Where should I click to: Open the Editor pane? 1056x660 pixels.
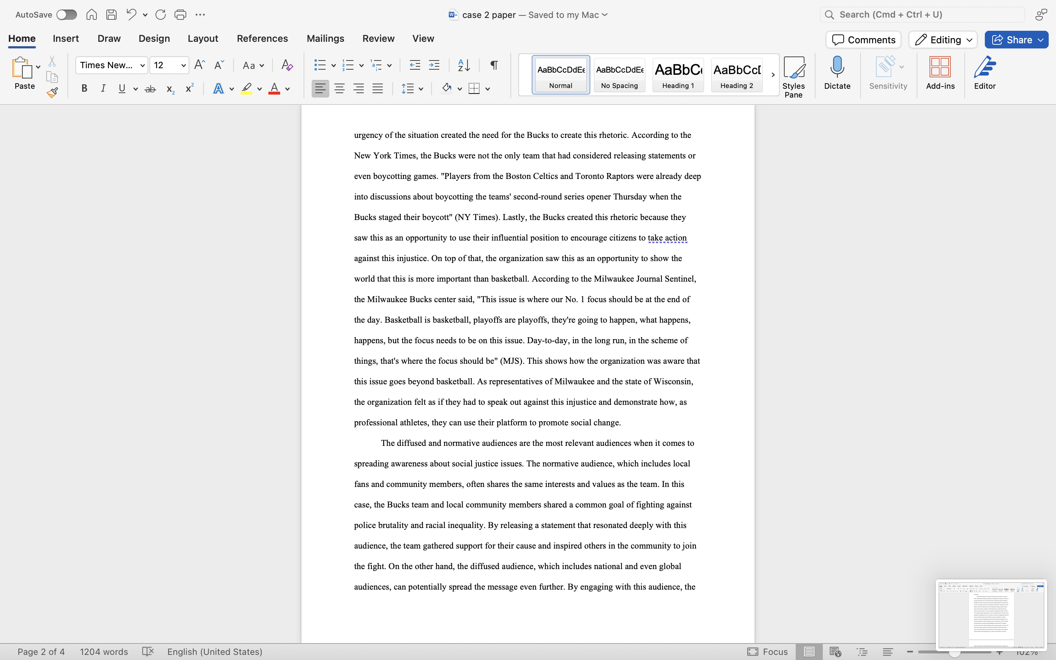(984, 73)
